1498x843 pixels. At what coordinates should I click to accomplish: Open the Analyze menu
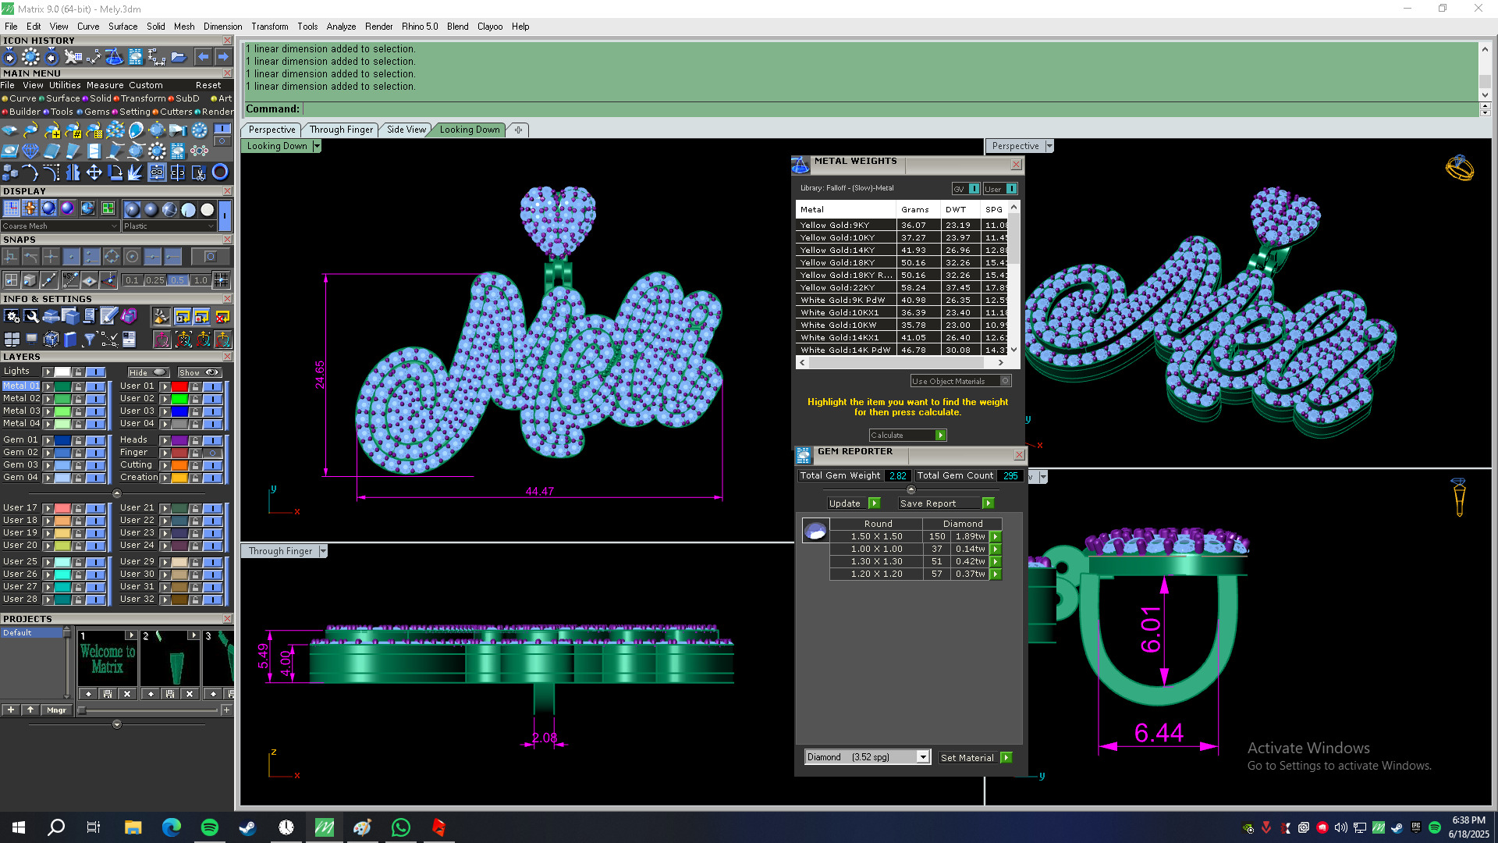[341, 26]
